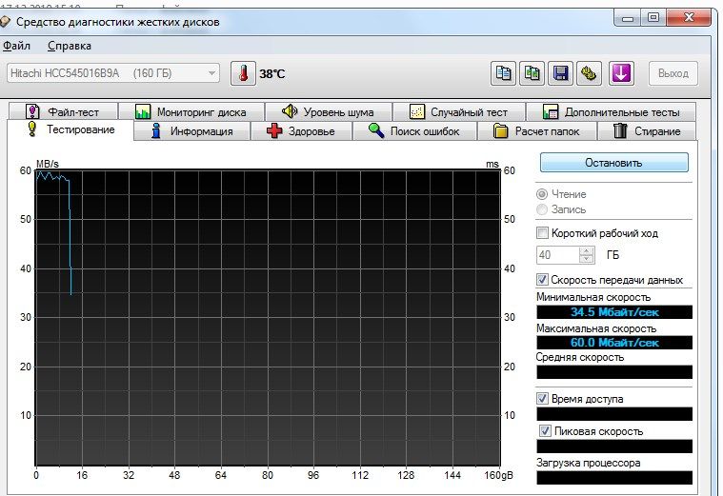The image size is (723, 496).
Task: Switch to the Здоровье tab
Action: (x=301, y=131)
